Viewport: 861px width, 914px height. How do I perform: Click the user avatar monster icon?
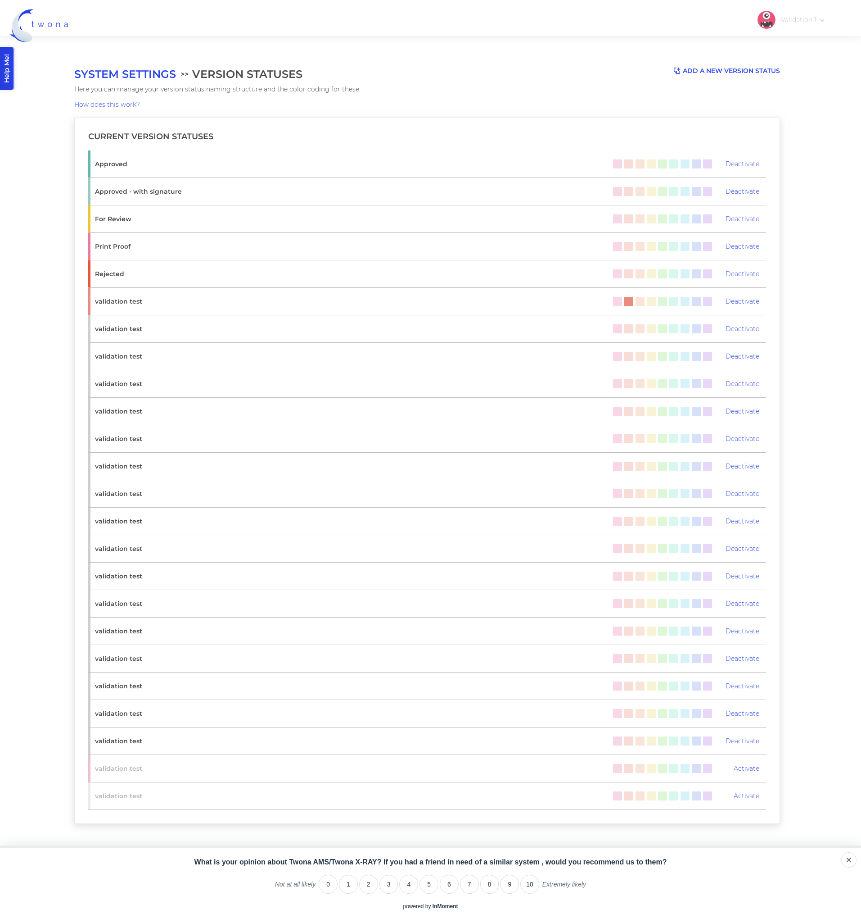coord(766,20)
